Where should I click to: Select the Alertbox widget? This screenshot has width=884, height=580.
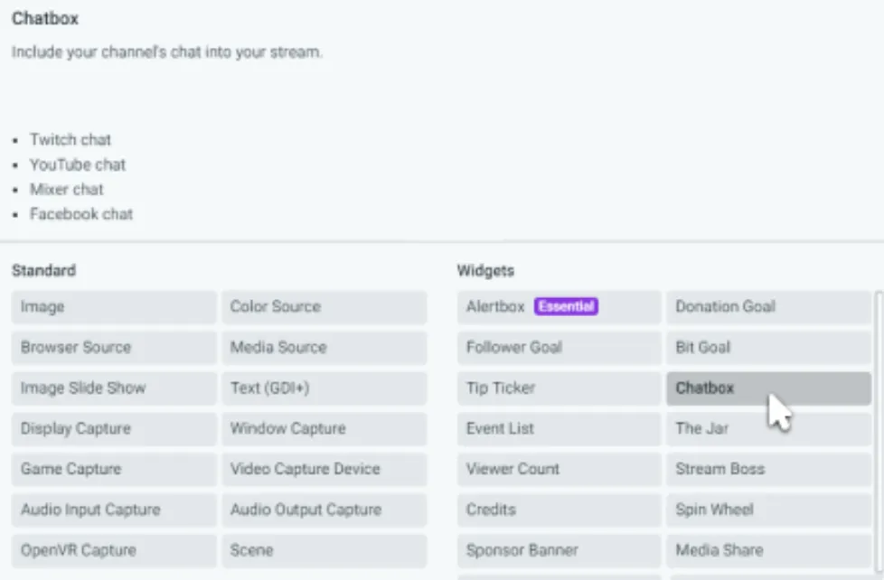point(559,307)
